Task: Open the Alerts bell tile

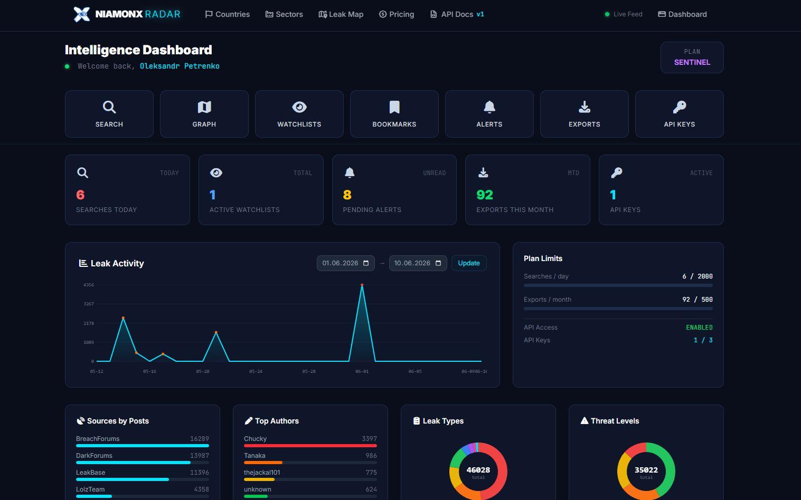Action: pyautogui.click(x=489, y=114)
